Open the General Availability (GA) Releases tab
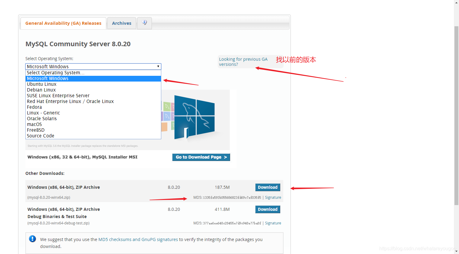This screenshot has width=459, height=254. [63, 23]
